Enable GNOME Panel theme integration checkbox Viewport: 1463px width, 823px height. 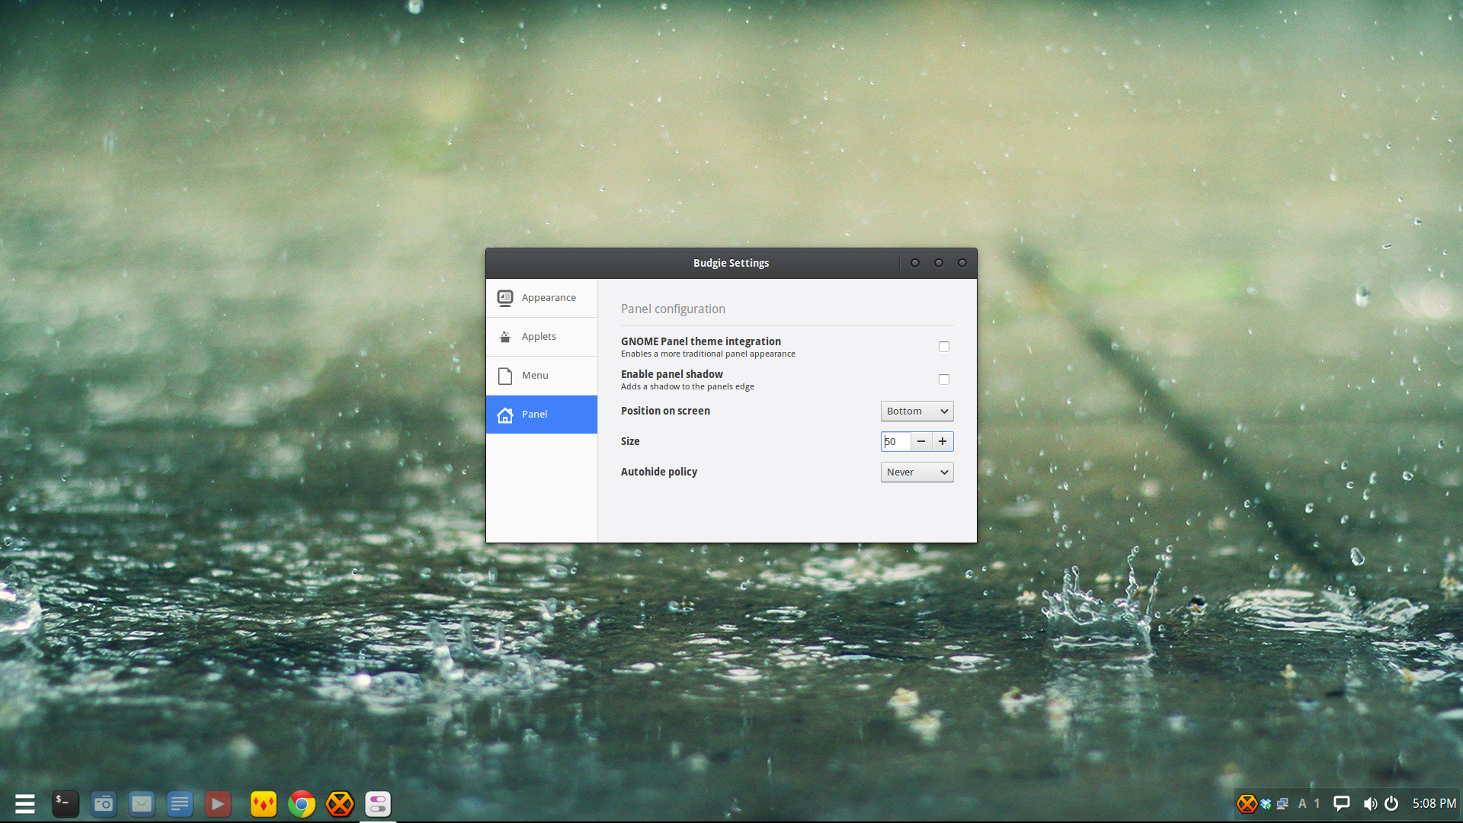tap(944, 347)
